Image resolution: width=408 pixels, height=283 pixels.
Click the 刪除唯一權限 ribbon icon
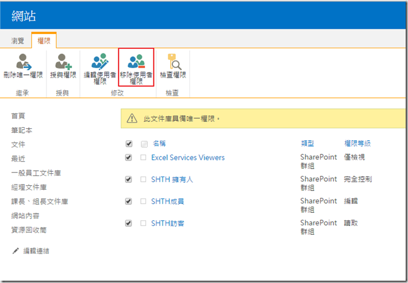pos(24,61)
